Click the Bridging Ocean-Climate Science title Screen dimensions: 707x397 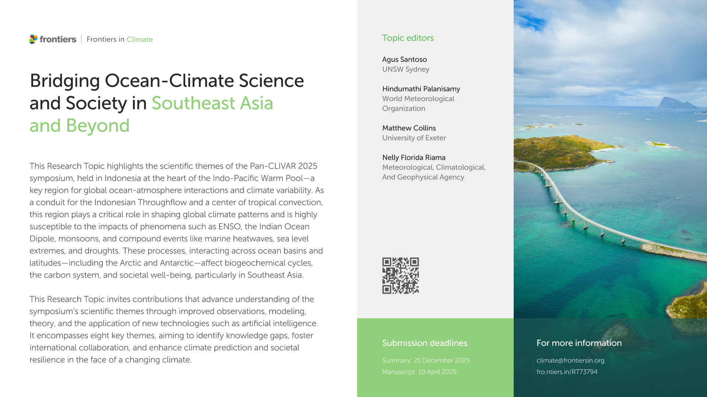point(167,81)
